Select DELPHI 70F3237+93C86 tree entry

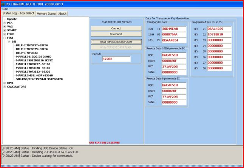(32, 46)
